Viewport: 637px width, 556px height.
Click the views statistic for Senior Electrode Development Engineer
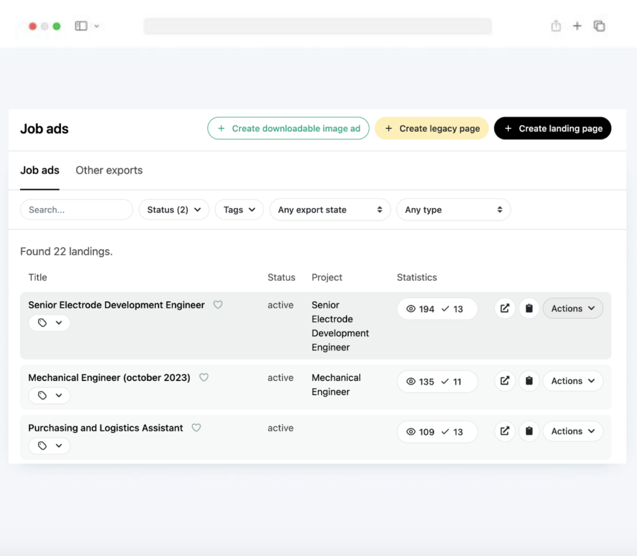423,308
